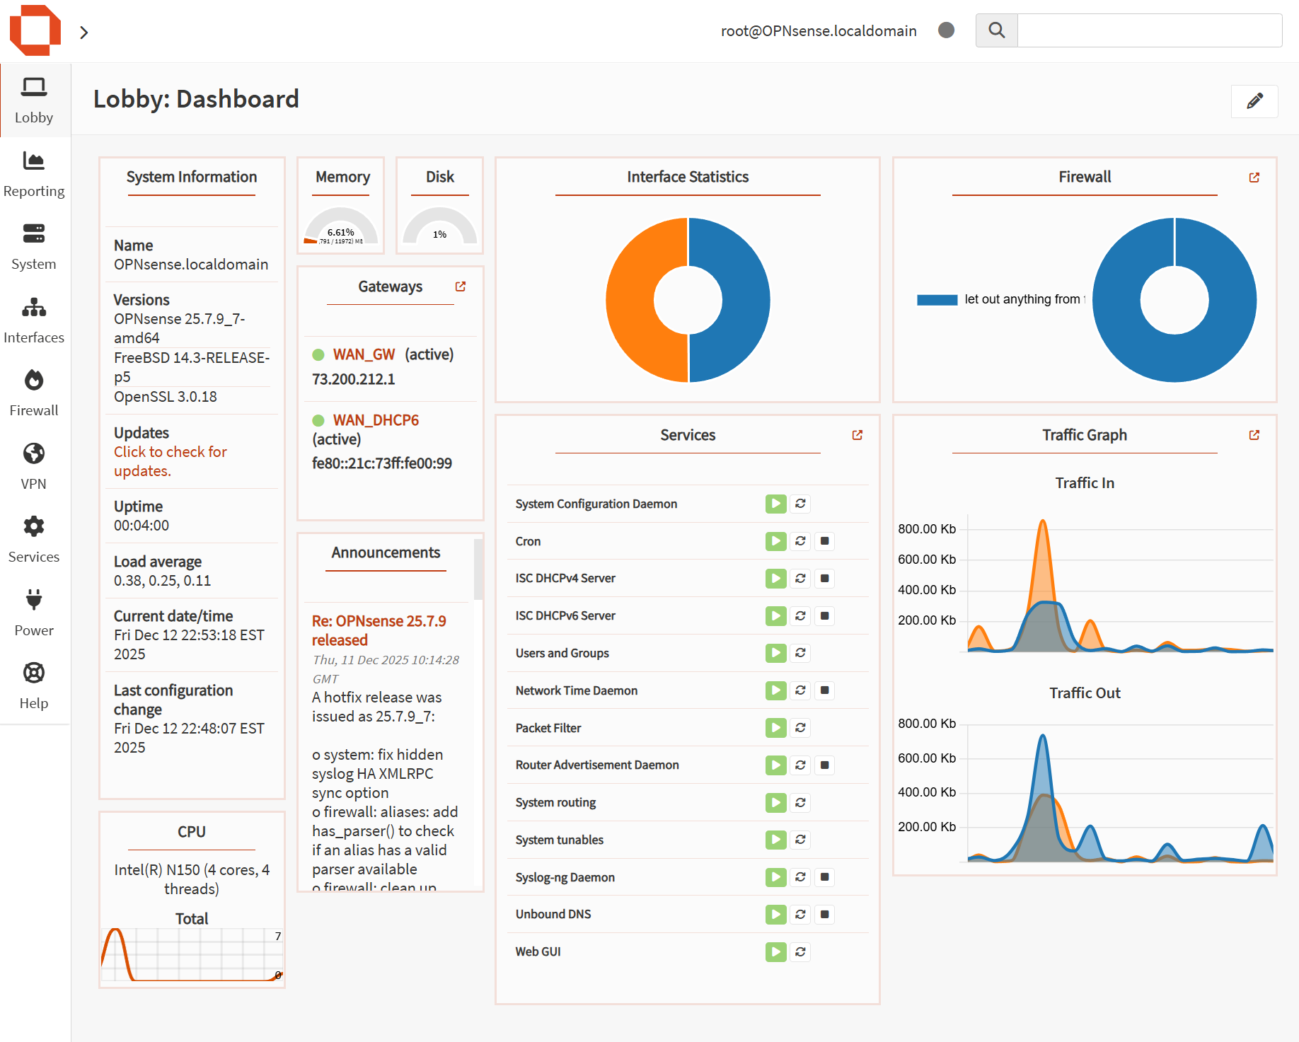1299x1042 pixels.
Task: Expand the sidebar with the chevron arrow
Action: [x=84, y=33]
